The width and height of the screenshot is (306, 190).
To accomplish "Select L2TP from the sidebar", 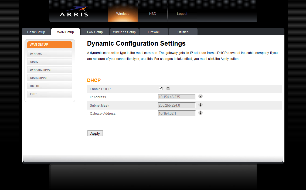I will click(x=50, y=94).
